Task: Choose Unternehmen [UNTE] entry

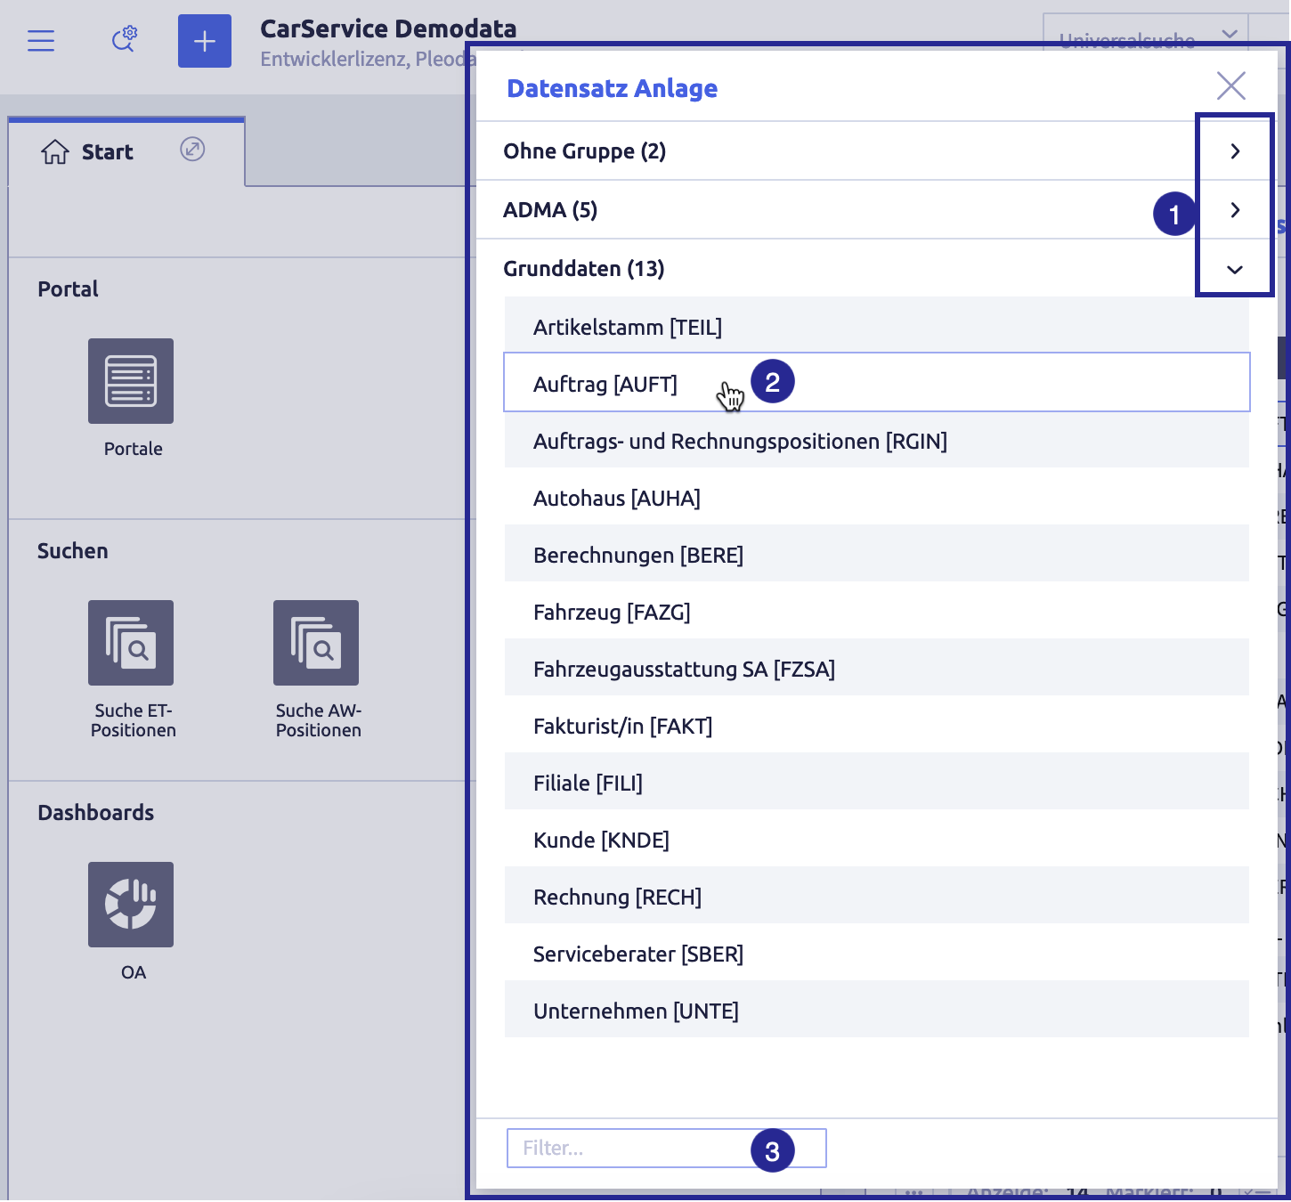Action: click(877, 1011)
